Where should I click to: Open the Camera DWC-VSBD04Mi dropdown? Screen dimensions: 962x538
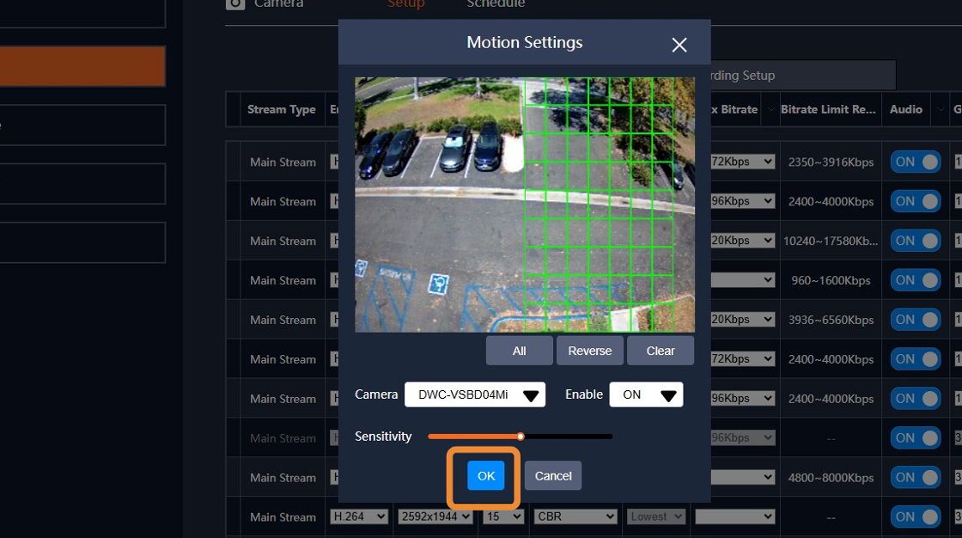pos(475,394)
